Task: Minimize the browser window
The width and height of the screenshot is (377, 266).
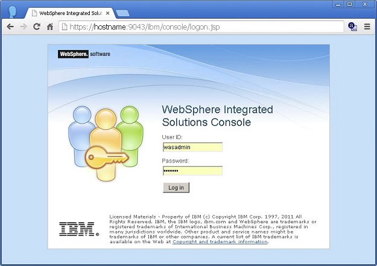Action: pyautogui.click(x=338, y=4)
